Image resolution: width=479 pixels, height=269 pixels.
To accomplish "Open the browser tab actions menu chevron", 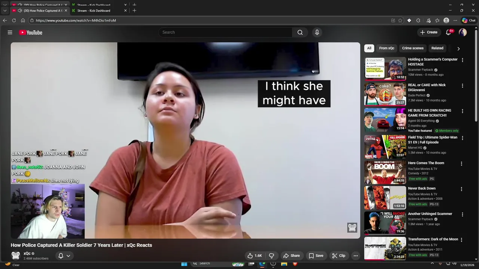I will (x=5, y=10).
